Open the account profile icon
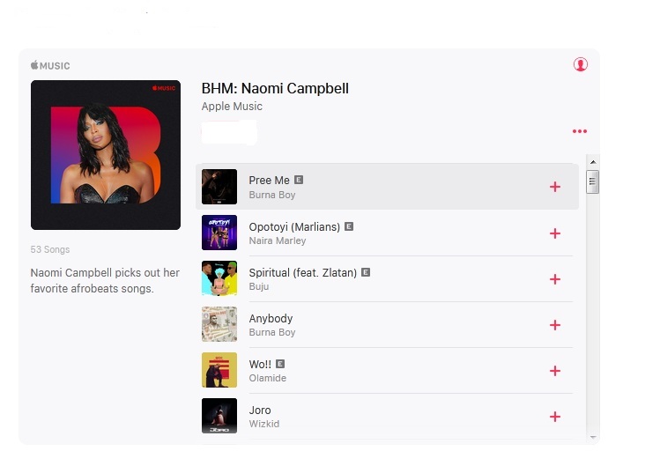 [581, 64]
